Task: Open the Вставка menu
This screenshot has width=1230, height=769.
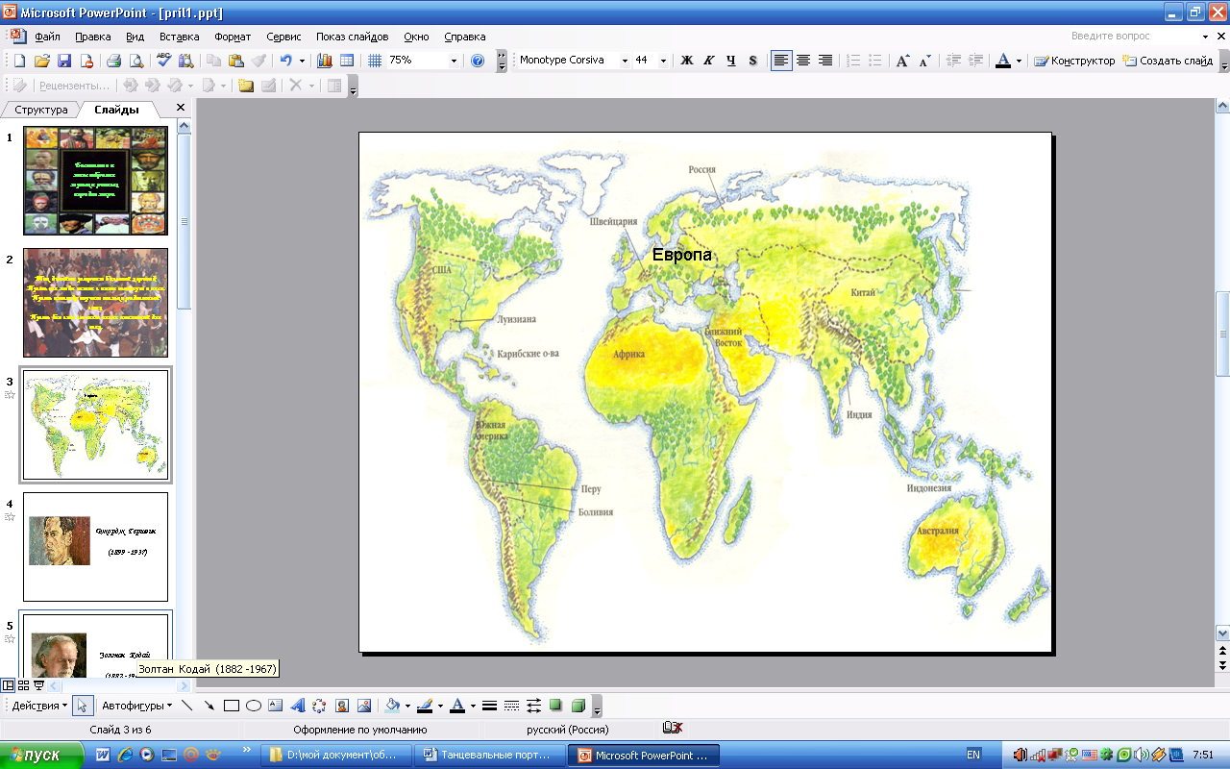Action: (179, 37)
